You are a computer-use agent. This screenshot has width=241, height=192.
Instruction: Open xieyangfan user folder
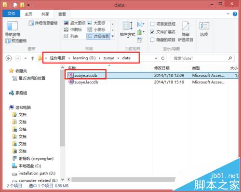pos(33,159)
